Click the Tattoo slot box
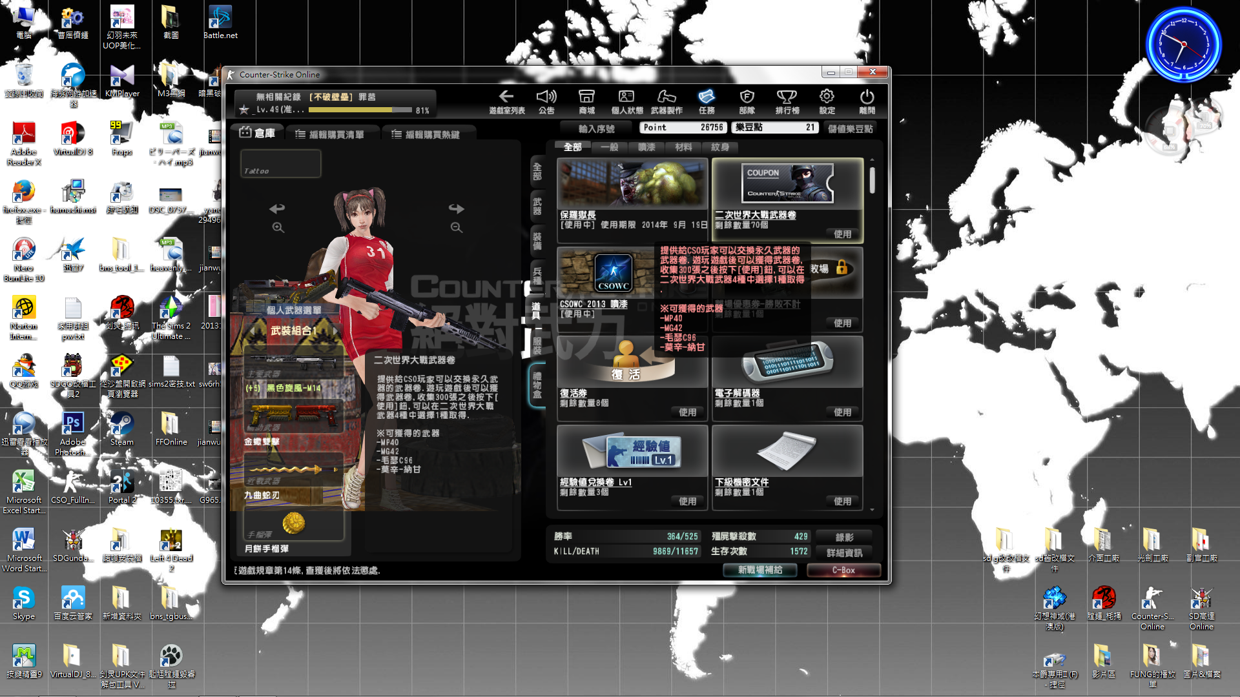Viewport: 1240px width, 697px height. (x=280, y=164)
